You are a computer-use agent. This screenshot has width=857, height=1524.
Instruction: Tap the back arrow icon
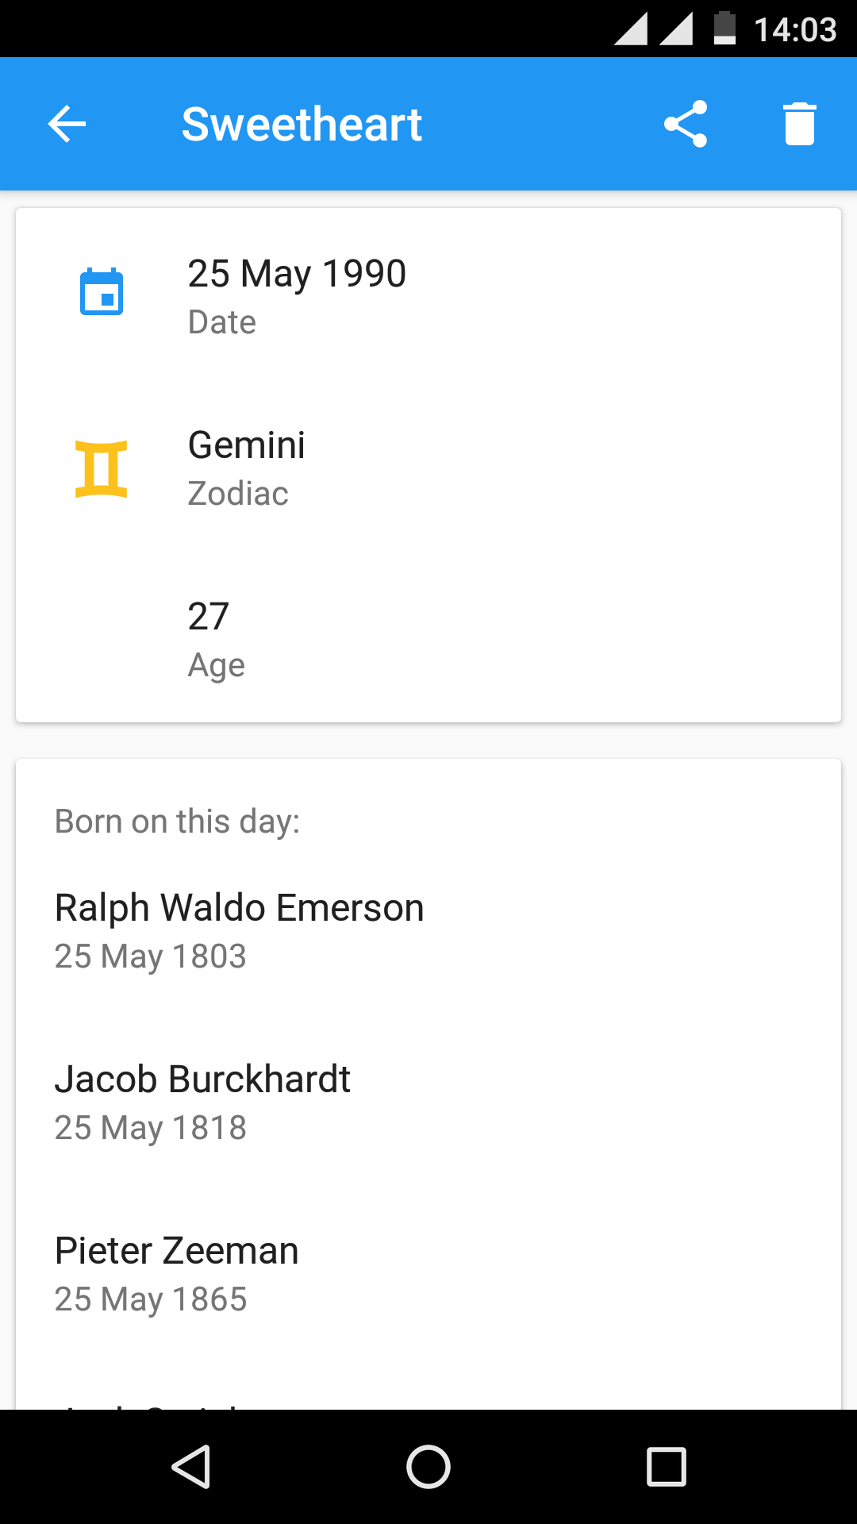pyautogui.click(x=67, y=124)
